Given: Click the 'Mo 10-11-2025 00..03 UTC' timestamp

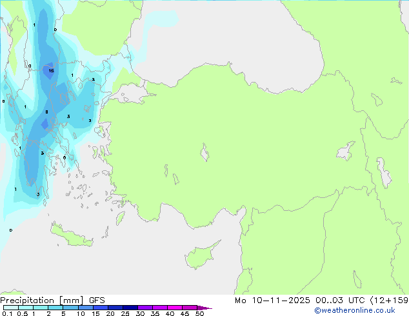Looking at the screenshot, I should tap(299, 301).
